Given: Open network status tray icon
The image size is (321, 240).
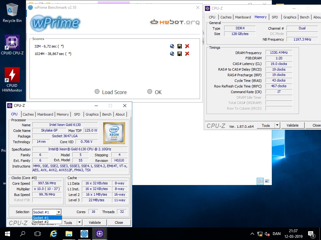Looking at the screenshot, I should (260, 234).
